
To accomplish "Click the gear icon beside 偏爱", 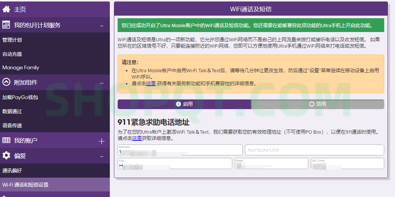I will 6,156.
